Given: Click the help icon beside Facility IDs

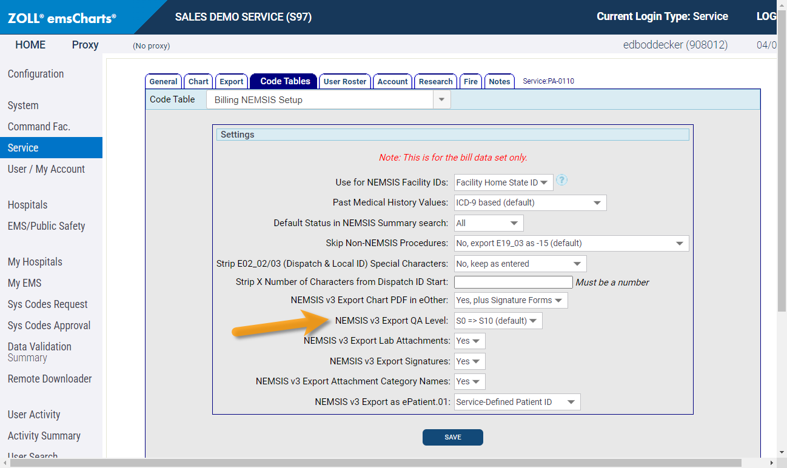Looking at the screenshot, I should pos(561,181).
